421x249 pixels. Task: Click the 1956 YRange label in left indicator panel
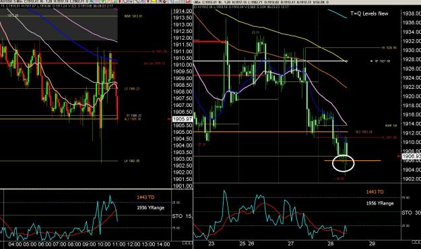point(151,208)
